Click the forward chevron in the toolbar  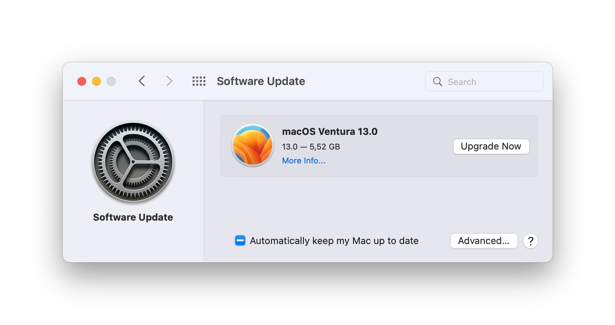click(x=169, y=81)
